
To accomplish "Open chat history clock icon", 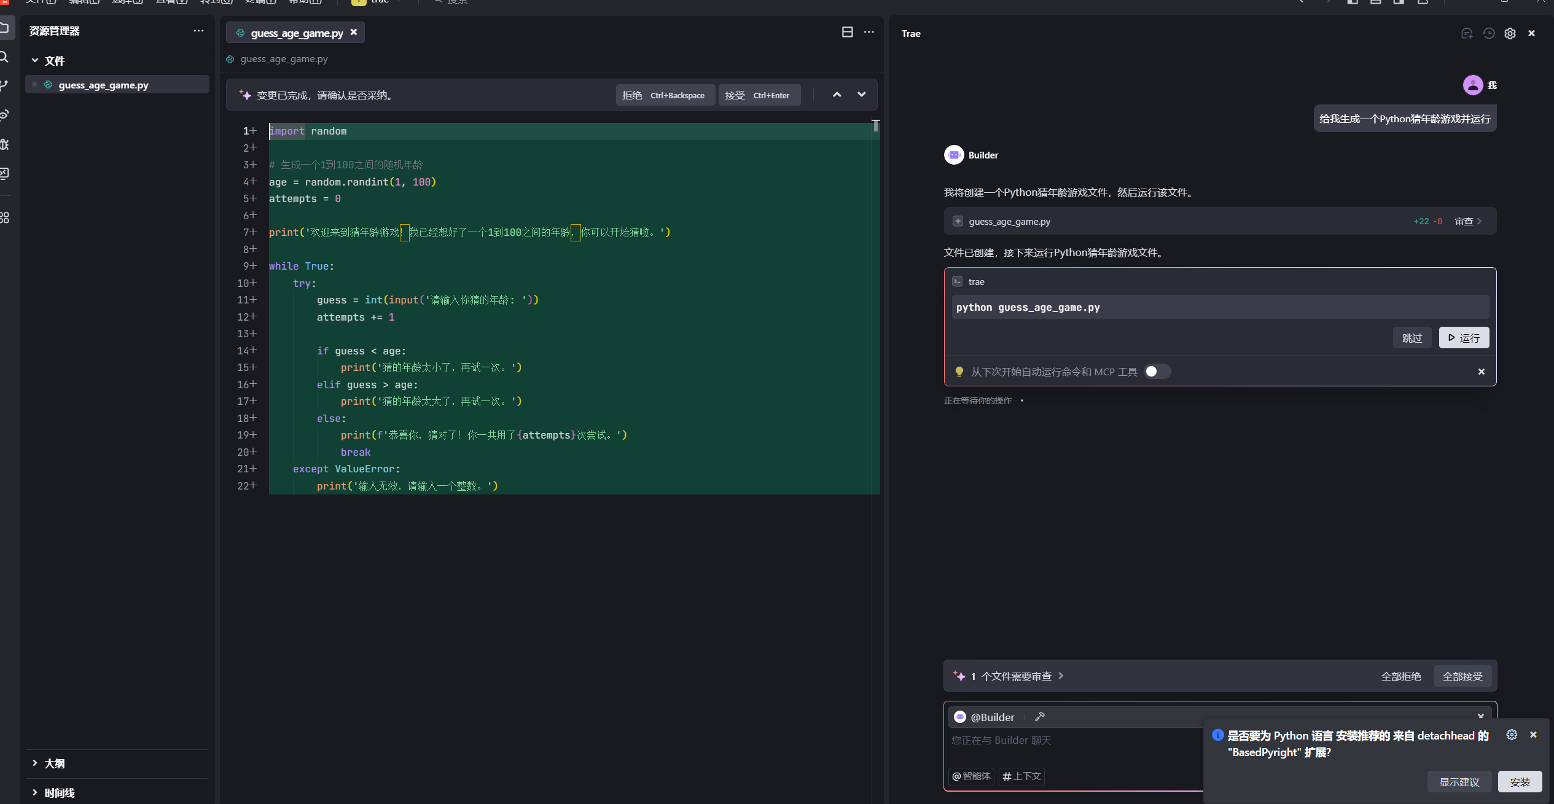I will pyautogui.click(x=1488, y=34).
